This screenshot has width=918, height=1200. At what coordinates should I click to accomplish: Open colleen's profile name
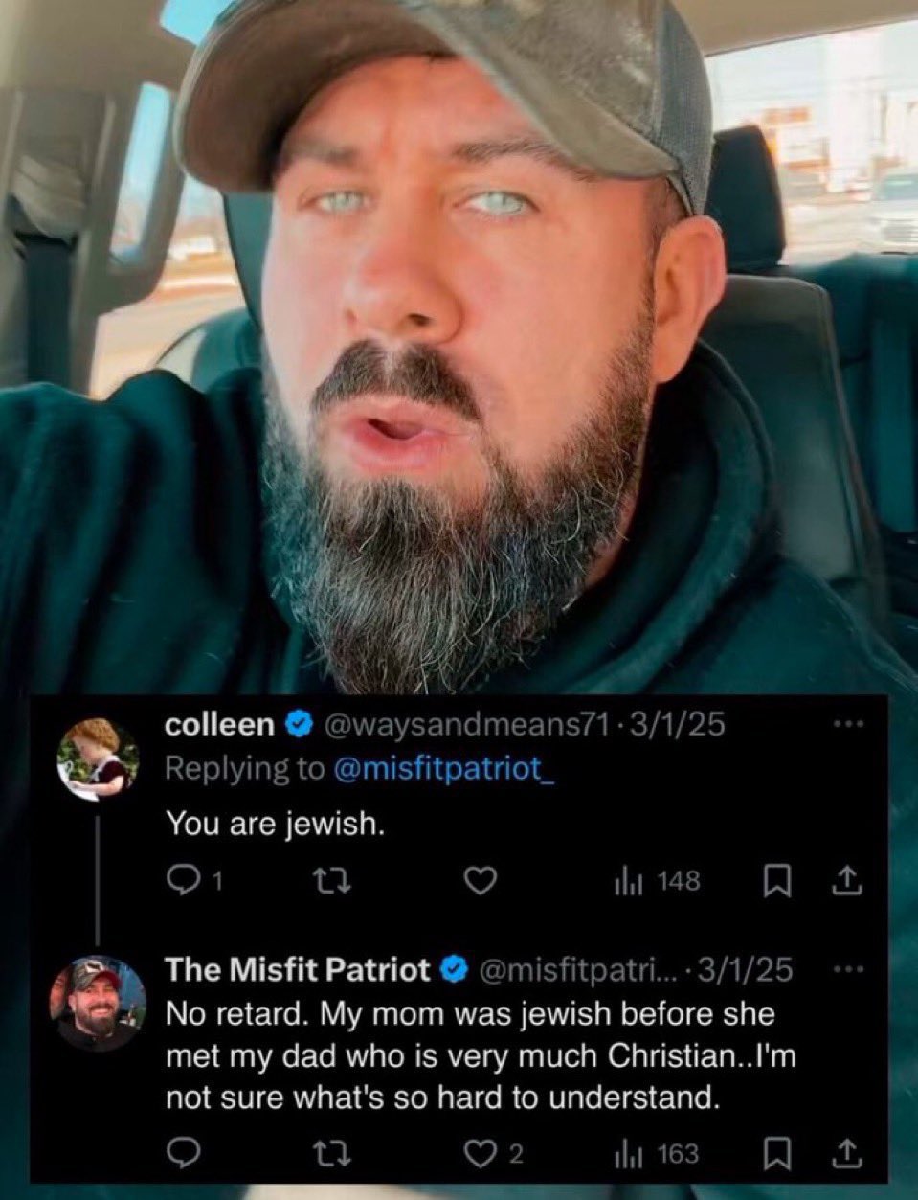[220, 725]
